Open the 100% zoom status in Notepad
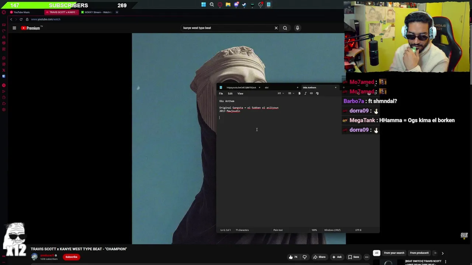The width and height of the screenshot is (472, 265). click(314, 230)
